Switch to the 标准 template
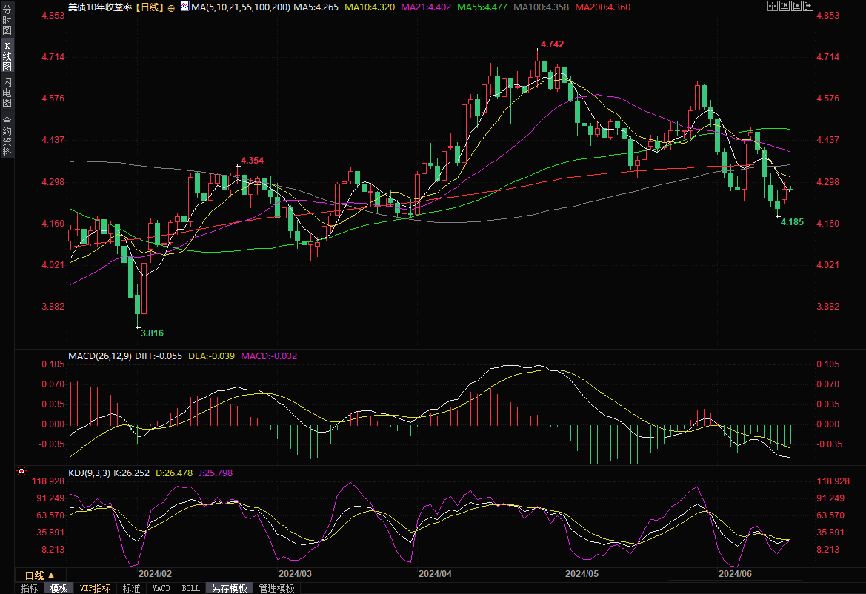 (x=131, y=588)
